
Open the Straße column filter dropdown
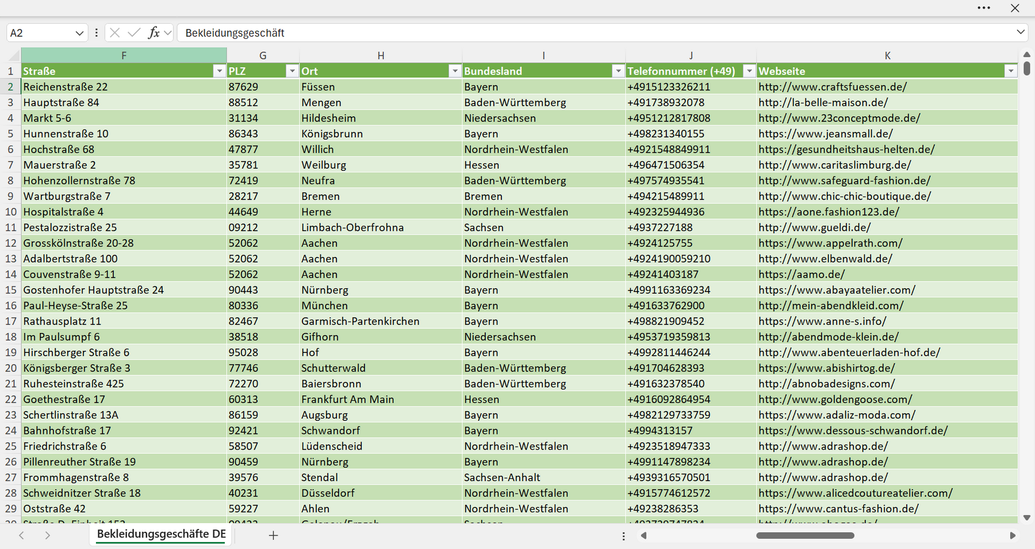pyautogui.click(x=219, y=71)
